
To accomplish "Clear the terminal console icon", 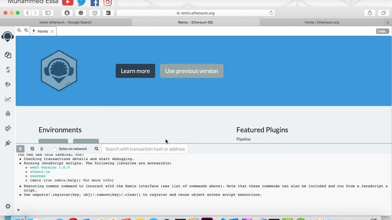I will 32,149.
